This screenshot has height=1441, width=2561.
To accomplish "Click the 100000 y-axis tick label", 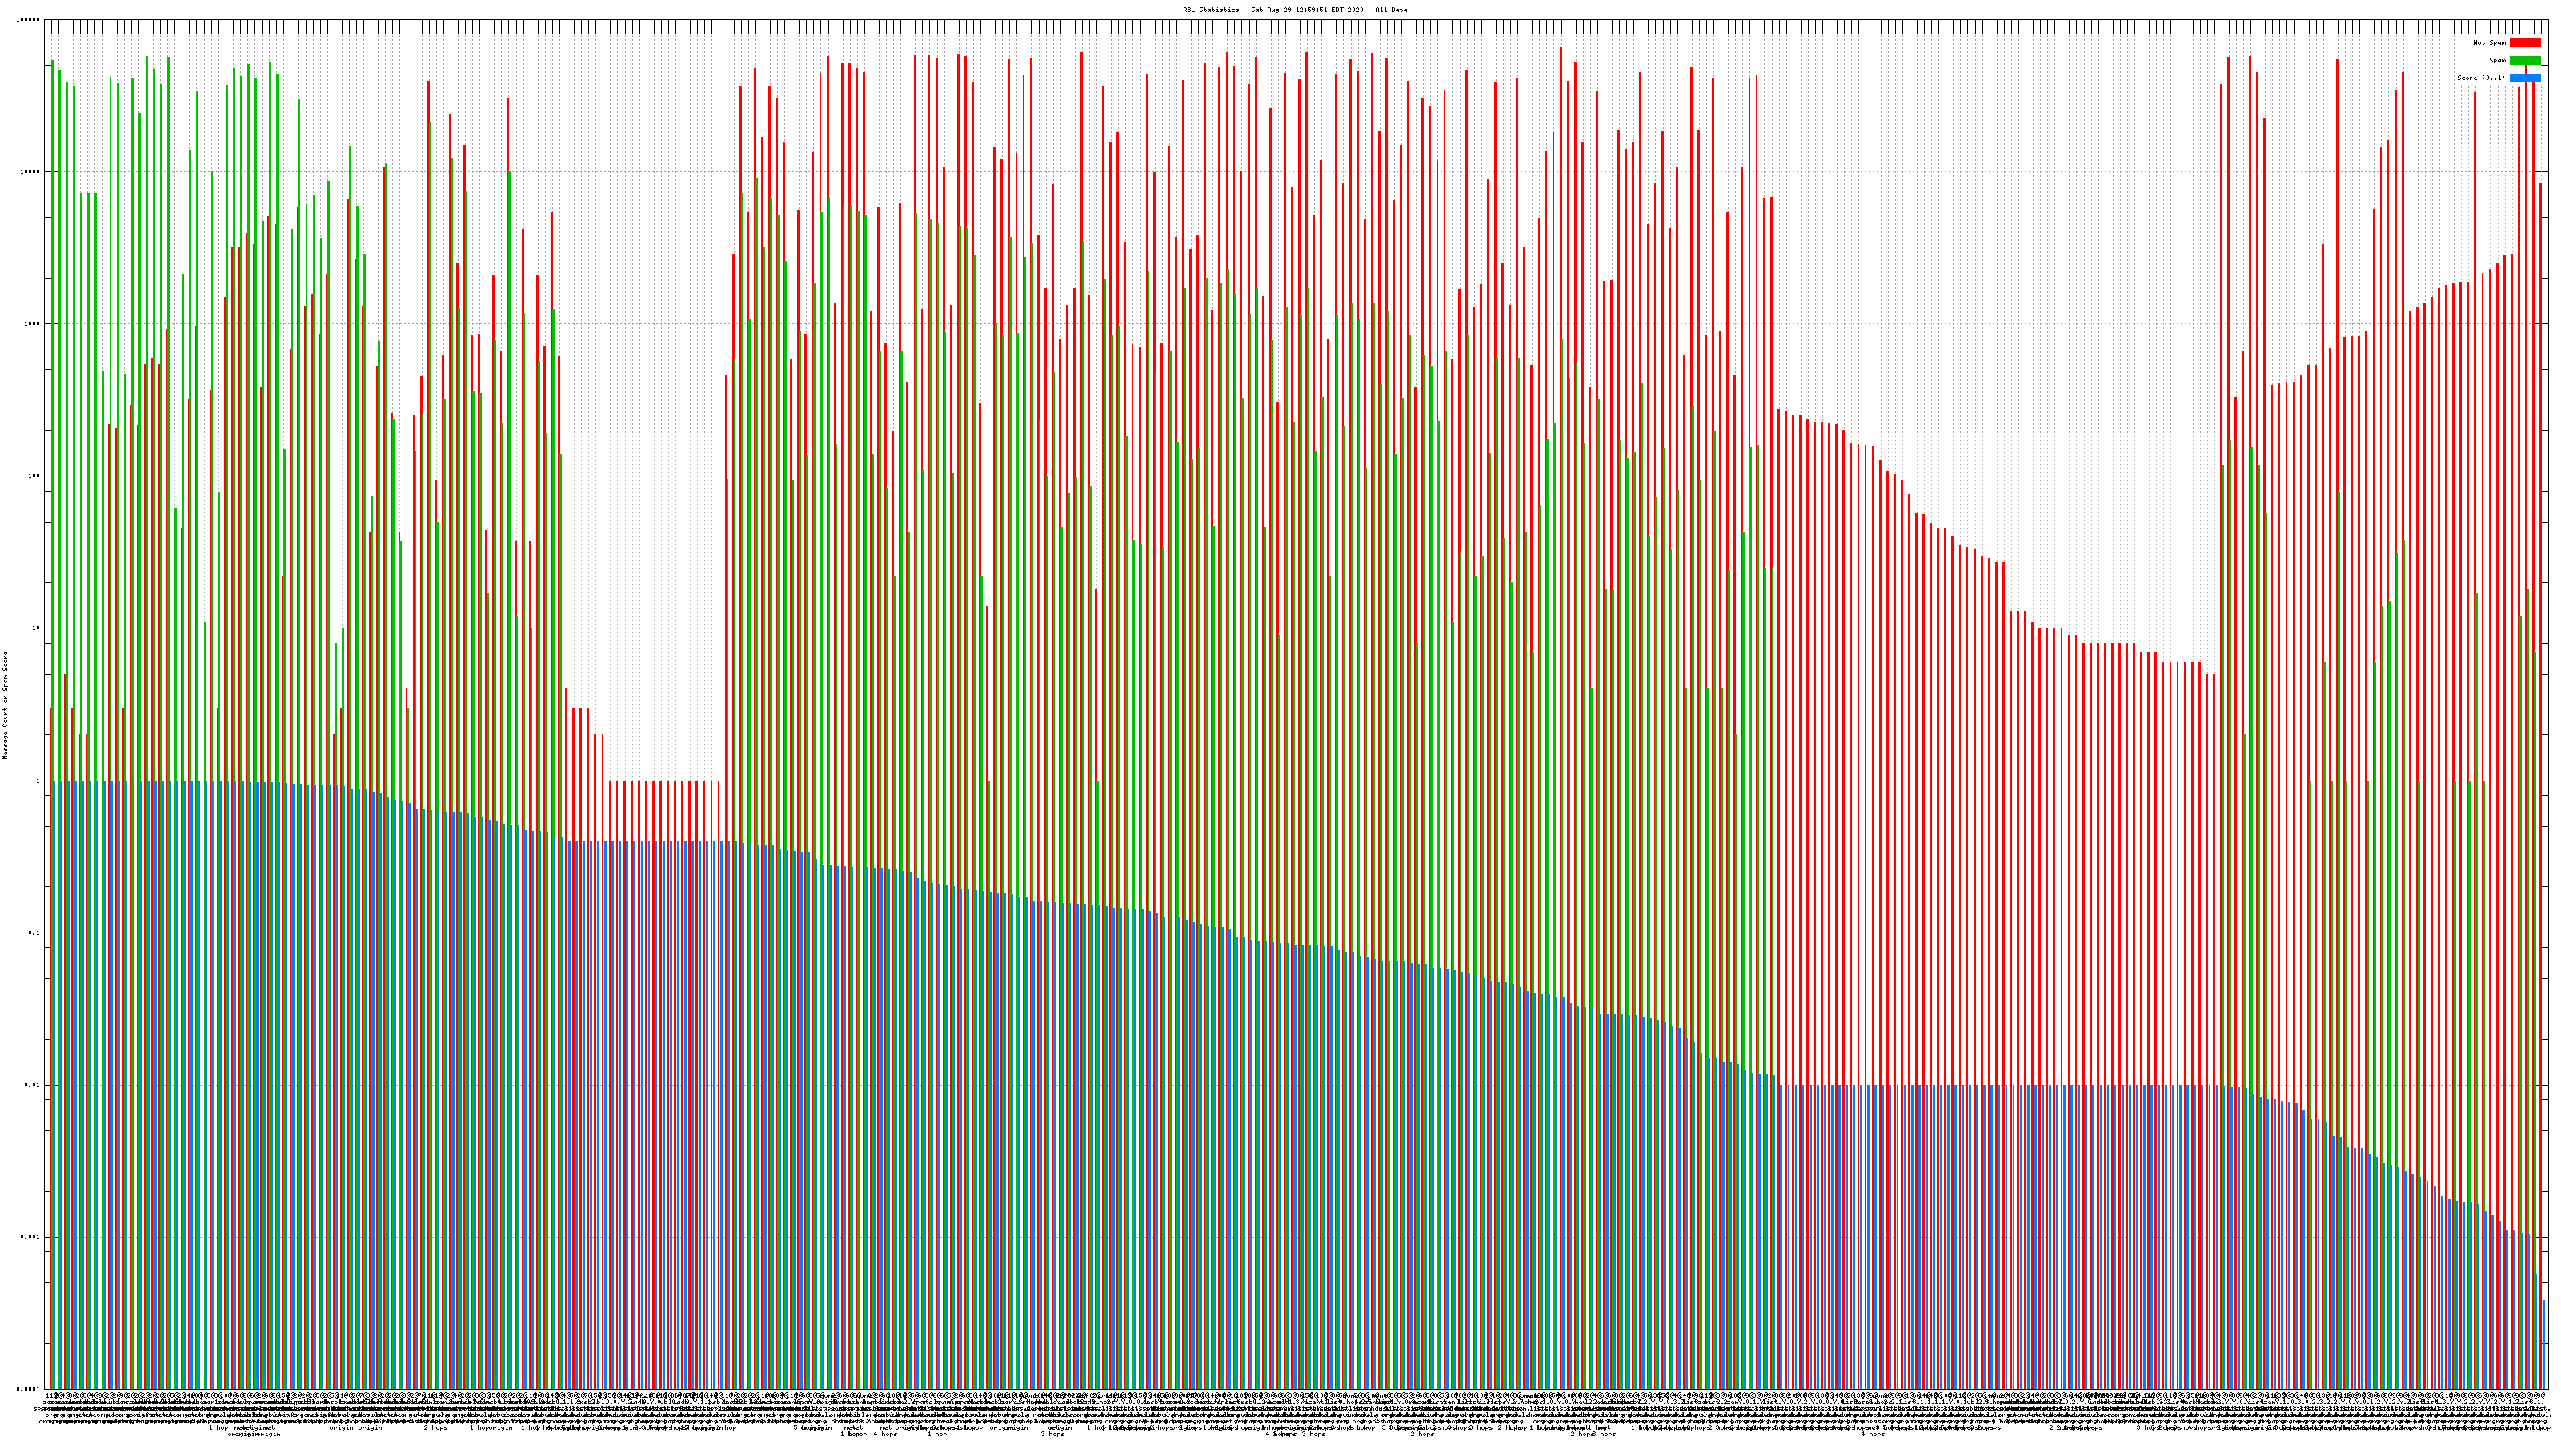I will (x=29, y=20).
